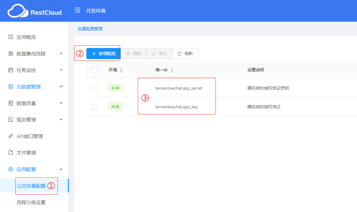Sort table by 环境 column

tap(121, 70)
